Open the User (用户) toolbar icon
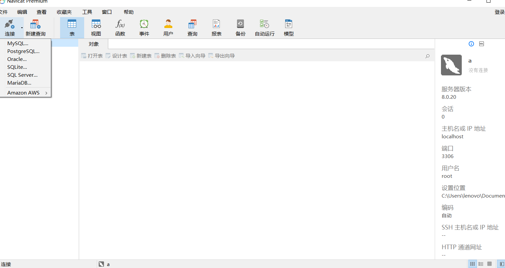This screenshot has height=268, width=505. pos(168,24)
